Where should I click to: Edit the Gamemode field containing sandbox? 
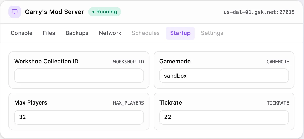click(224, 76)
